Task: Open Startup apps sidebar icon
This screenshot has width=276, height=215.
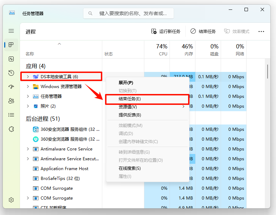Action: [11, 87]
